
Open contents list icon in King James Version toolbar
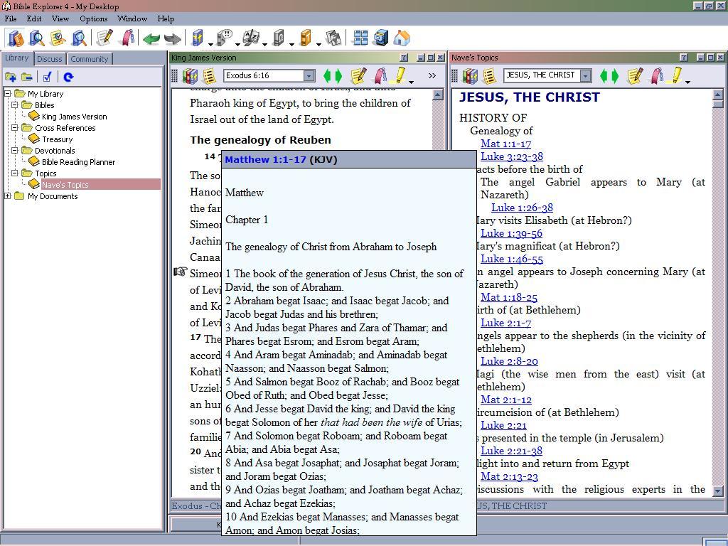coord(210,75)
